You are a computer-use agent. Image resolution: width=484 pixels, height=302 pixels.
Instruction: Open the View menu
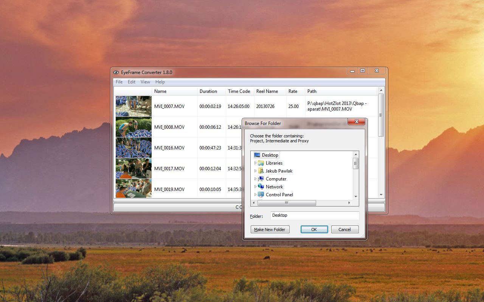point(145,82)
